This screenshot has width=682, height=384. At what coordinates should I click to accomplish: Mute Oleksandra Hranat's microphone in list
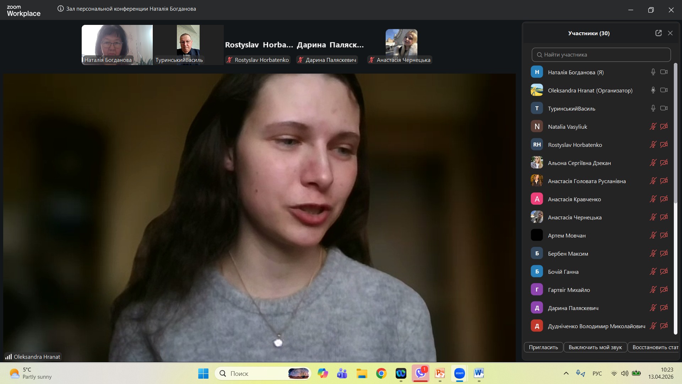pyautogui.click(x=653, y=90)
